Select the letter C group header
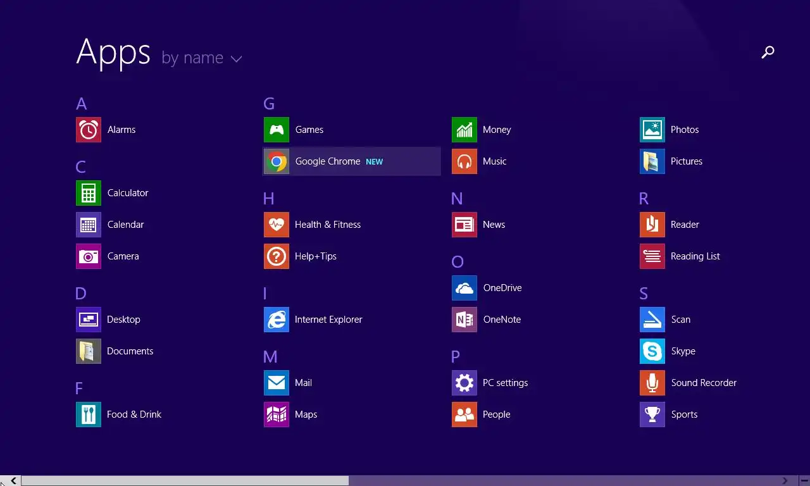 (x=80, y=167)
